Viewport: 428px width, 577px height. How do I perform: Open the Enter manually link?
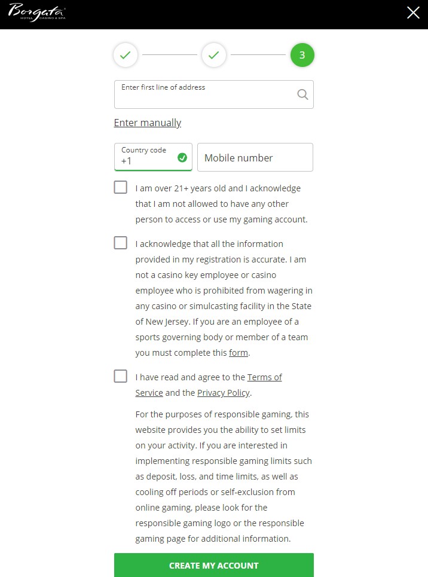(148, 123)
